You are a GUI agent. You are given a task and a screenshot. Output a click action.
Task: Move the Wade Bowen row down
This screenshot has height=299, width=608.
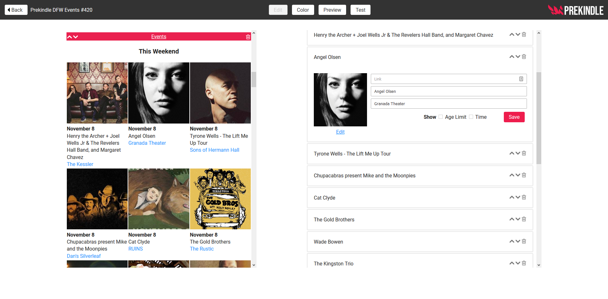[518, 241]
